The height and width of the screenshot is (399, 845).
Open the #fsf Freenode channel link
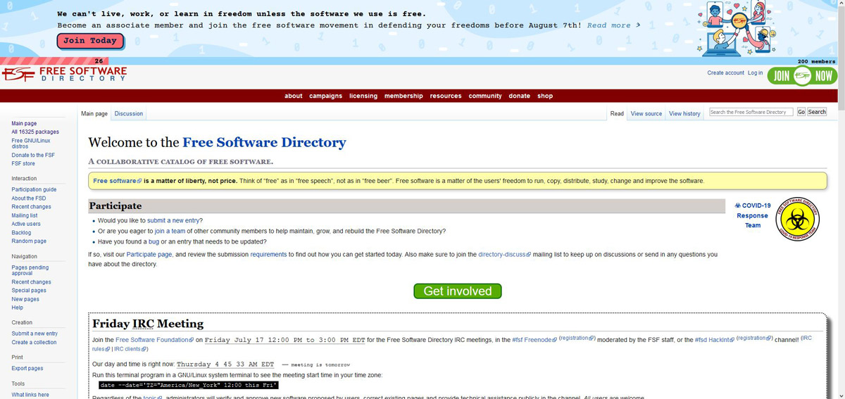click(534, 340)
